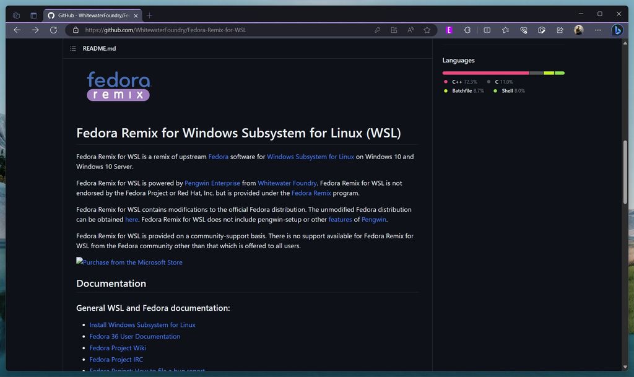634x377 pixels.
Task: Open the Settings and more menu
Action: pos(597,30)
